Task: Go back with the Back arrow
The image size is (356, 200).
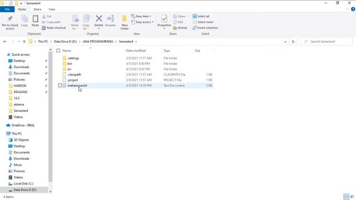Action: coord(5,42)
